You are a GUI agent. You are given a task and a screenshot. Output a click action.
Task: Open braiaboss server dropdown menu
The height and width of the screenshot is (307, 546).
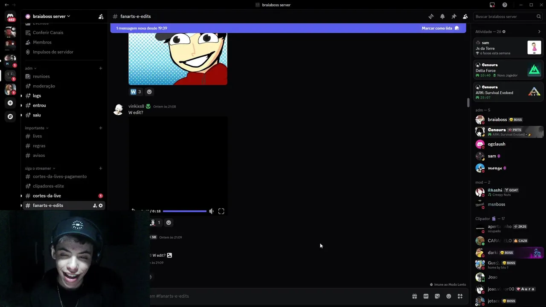coord(47,17)
